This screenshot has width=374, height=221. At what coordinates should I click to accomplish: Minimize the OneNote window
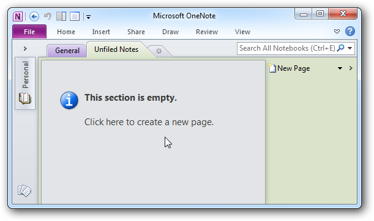(x=304, y=14)
